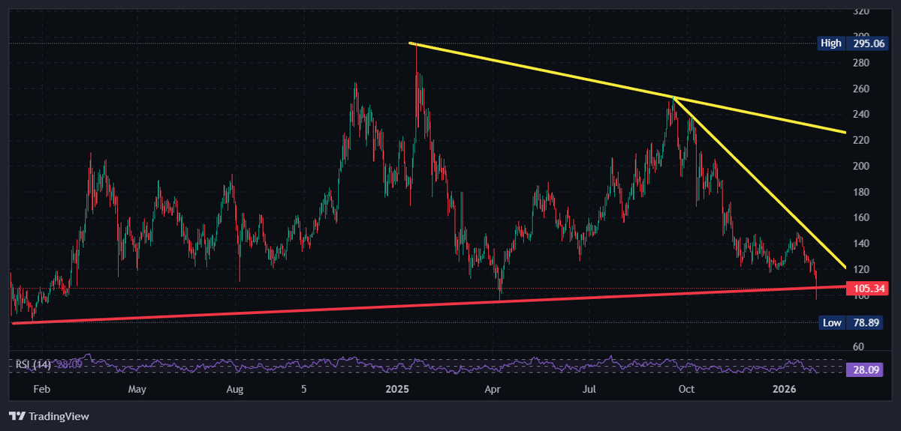
Task: Click the Aug label on the time axis
Action: pyautogui.click(x=235, y=390)
